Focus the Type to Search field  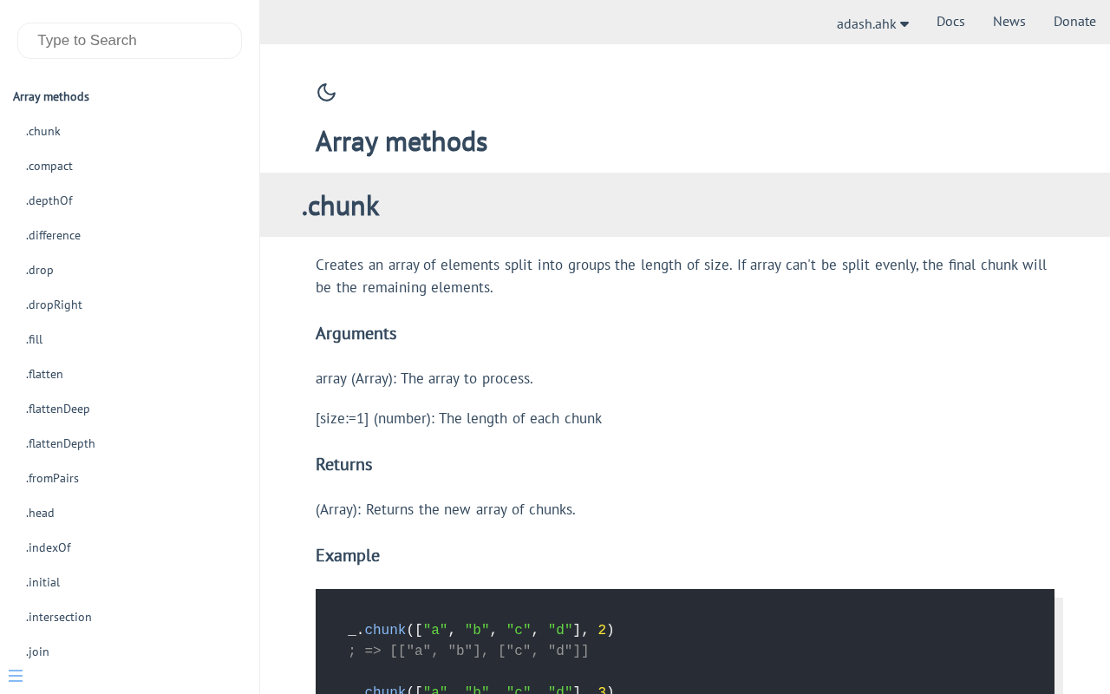129,41
